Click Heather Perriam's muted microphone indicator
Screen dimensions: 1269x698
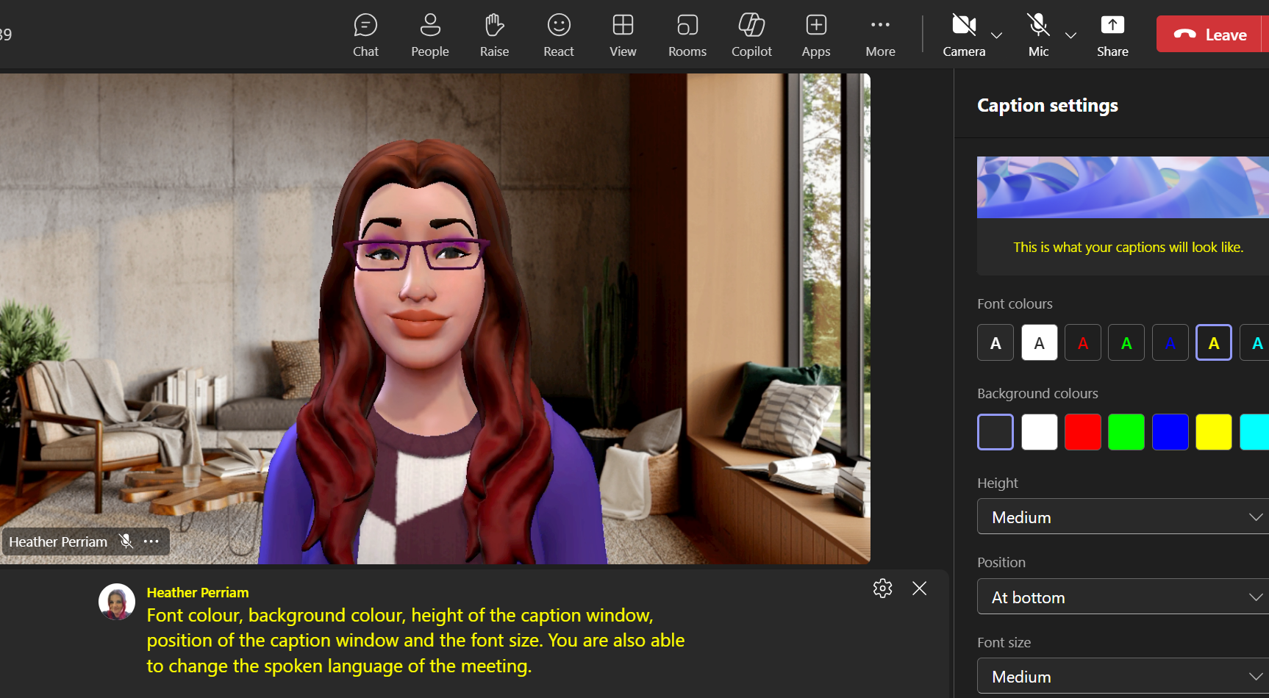(126, 542)
